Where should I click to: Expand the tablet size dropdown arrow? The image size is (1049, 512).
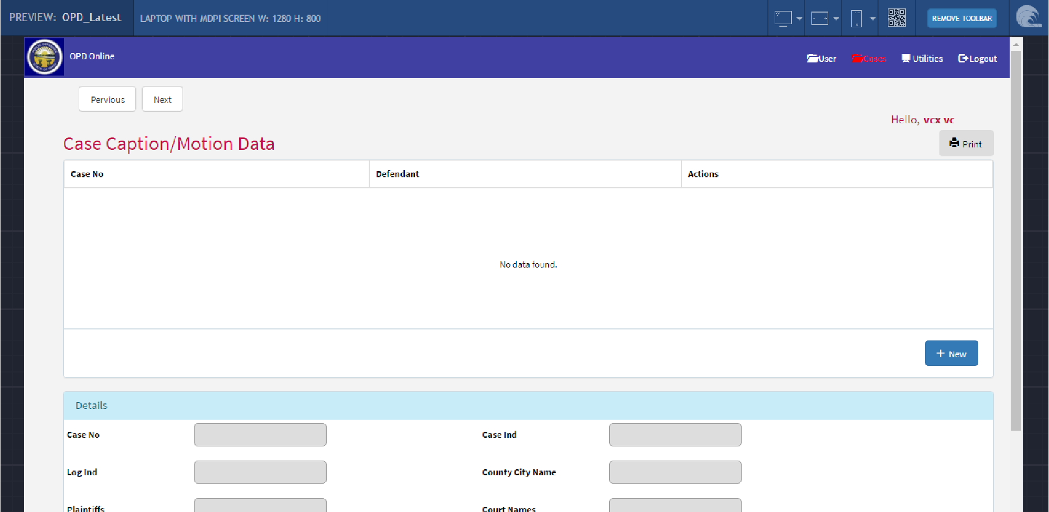pos(836,18)
